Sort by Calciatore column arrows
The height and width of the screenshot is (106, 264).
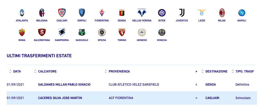(x=35, y=71)
